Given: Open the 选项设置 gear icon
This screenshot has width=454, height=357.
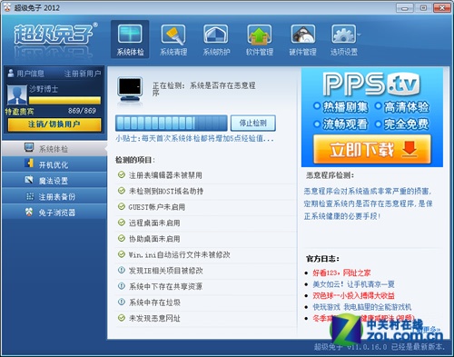Looking at the screenshot, I should 343,35.
